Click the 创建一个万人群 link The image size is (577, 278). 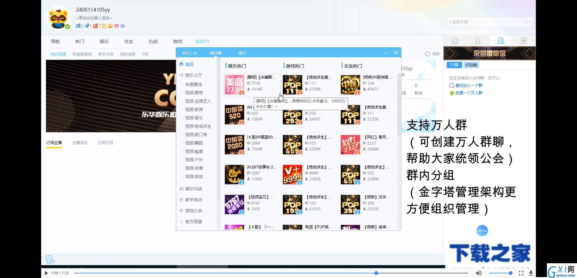469,93
